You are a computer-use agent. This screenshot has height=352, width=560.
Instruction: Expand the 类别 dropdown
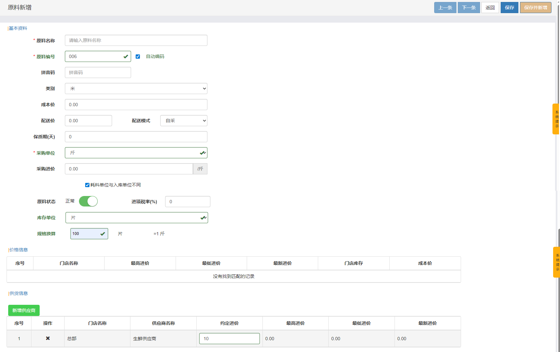pos(136,88)
